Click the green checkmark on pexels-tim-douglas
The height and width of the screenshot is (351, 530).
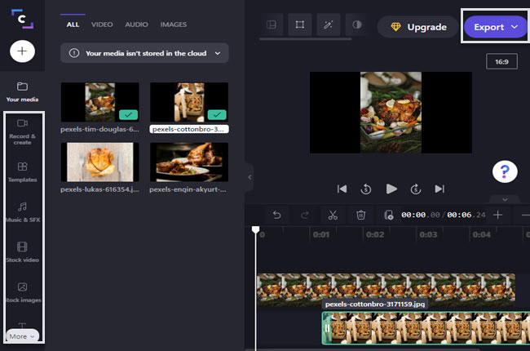[129, 115]
